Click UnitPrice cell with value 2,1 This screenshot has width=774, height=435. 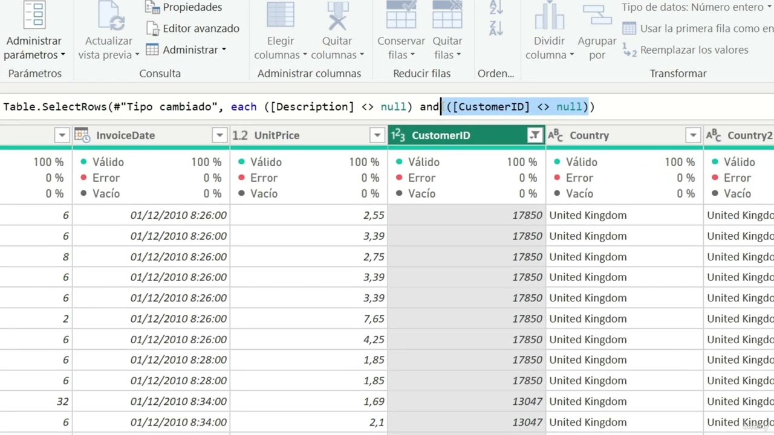tap(308, 422)
